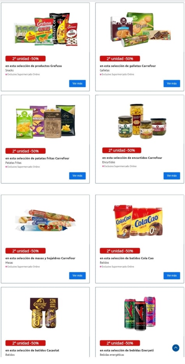Click the encurtidos jars image
The image size is (185, 364).
(142, 121)
